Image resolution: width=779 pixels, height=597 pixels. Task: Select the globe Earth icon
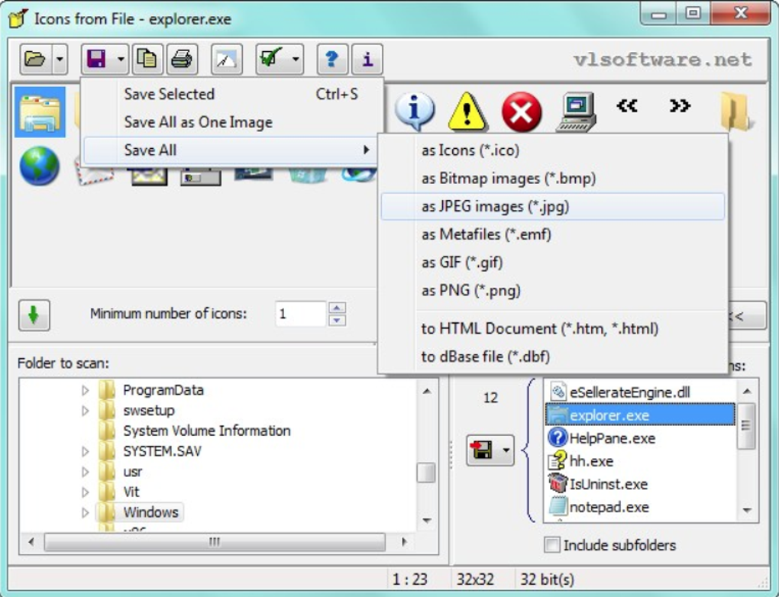pos(40,166)
